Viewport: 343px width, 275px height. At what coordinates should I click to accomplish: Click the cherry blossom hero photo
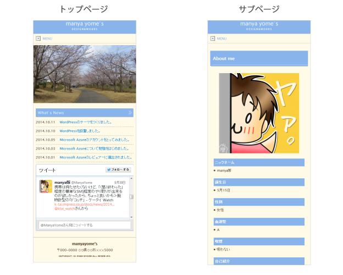85,74
